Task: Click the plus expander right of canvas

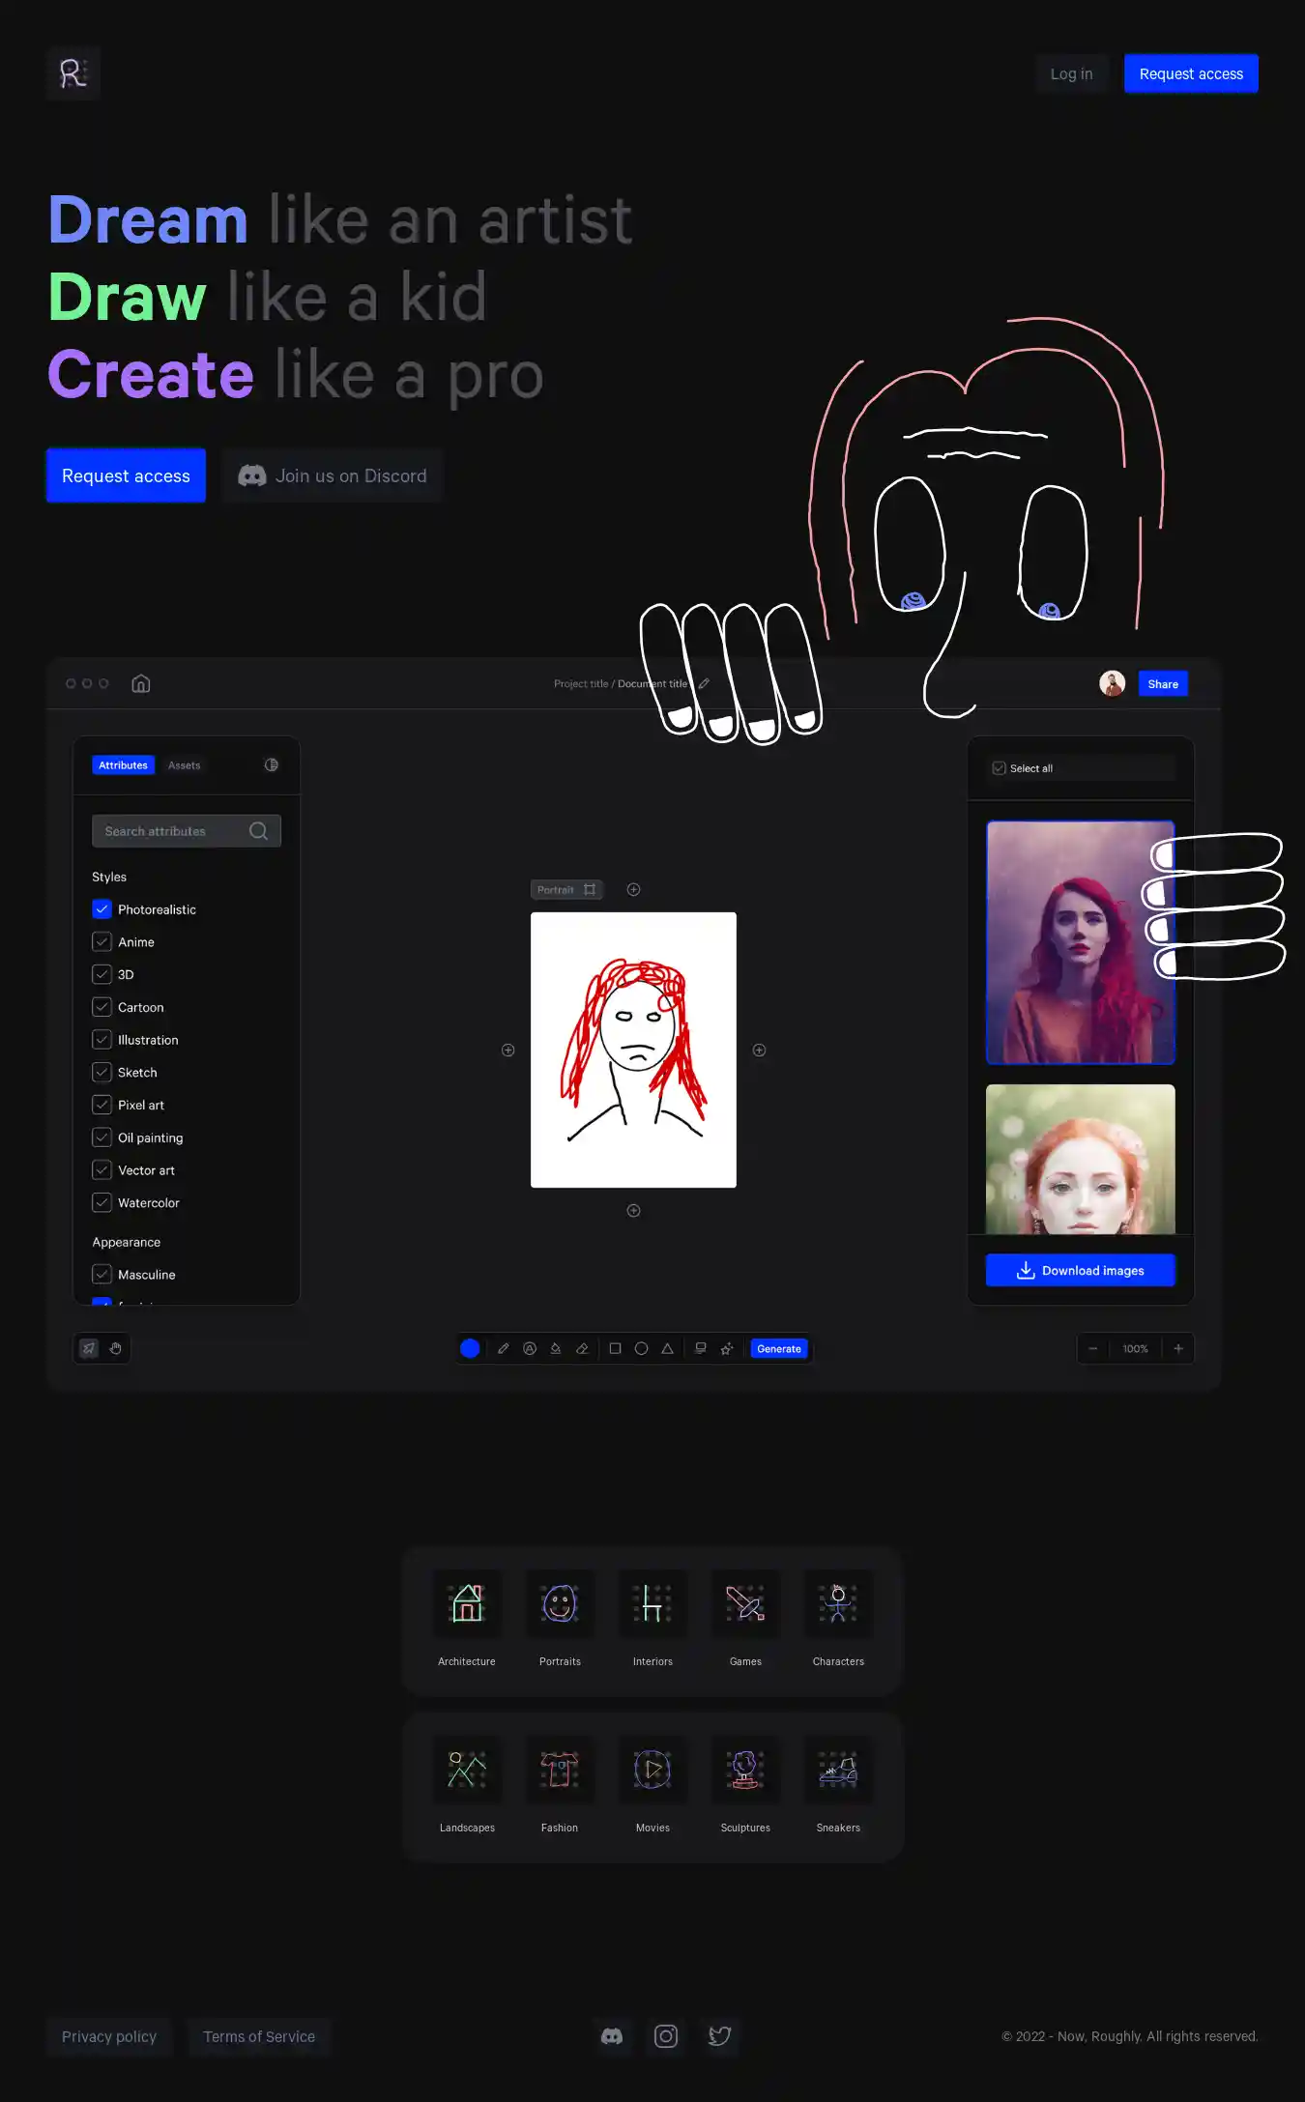Action: 759,1050
